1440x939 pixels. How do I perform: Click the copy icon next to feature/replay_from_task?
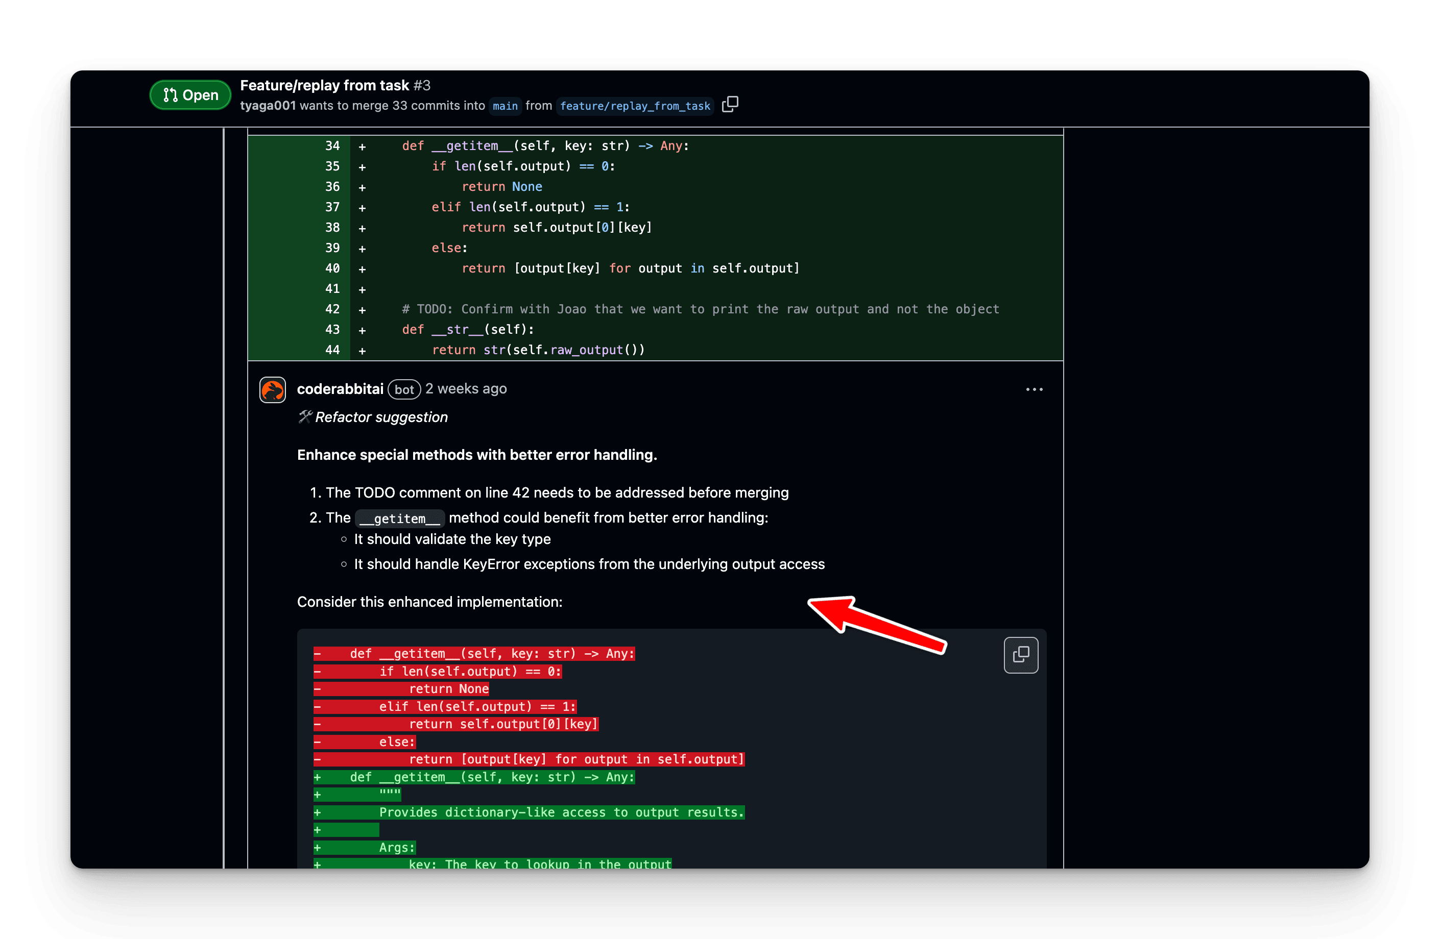[730, 105]
